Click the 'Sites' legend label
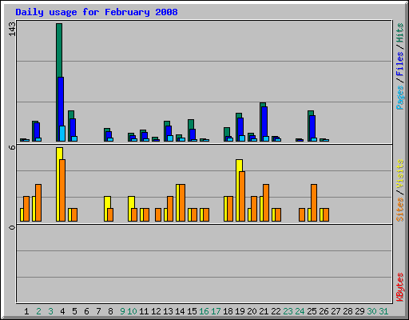 399,210
